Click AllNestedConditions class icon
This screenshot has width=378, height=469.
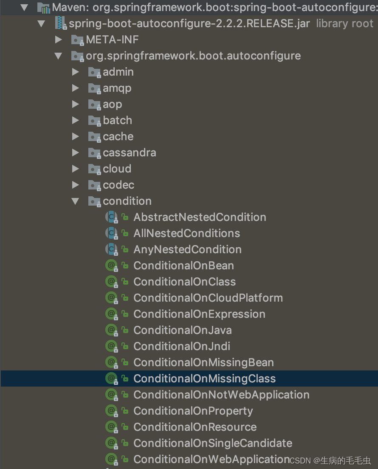[112, 233]
